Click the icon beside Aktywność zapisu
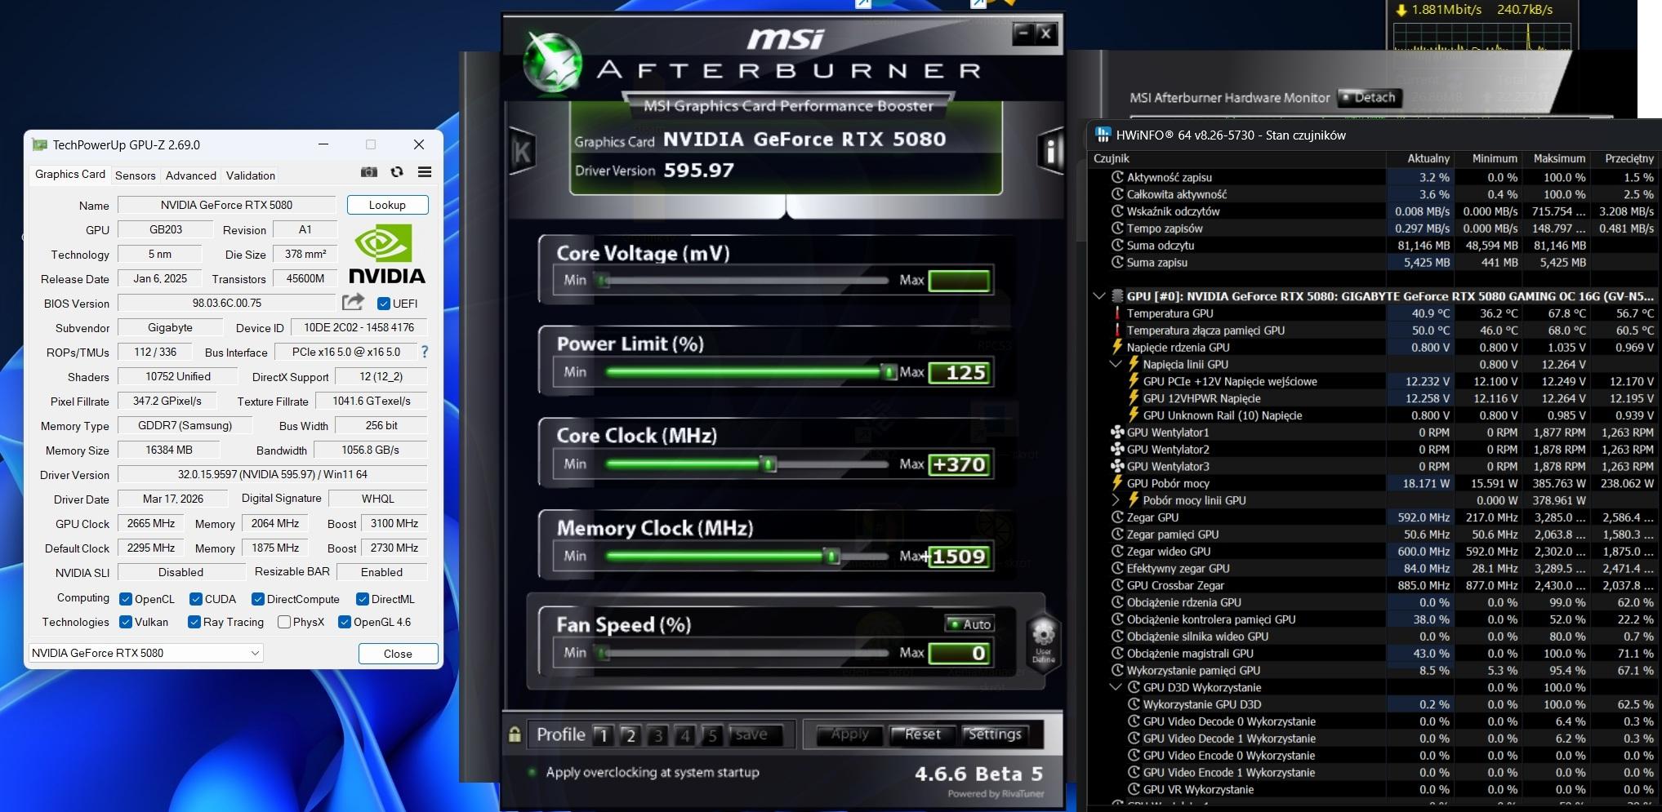This screenshot has width=1662, height=812. [1117, 177]
